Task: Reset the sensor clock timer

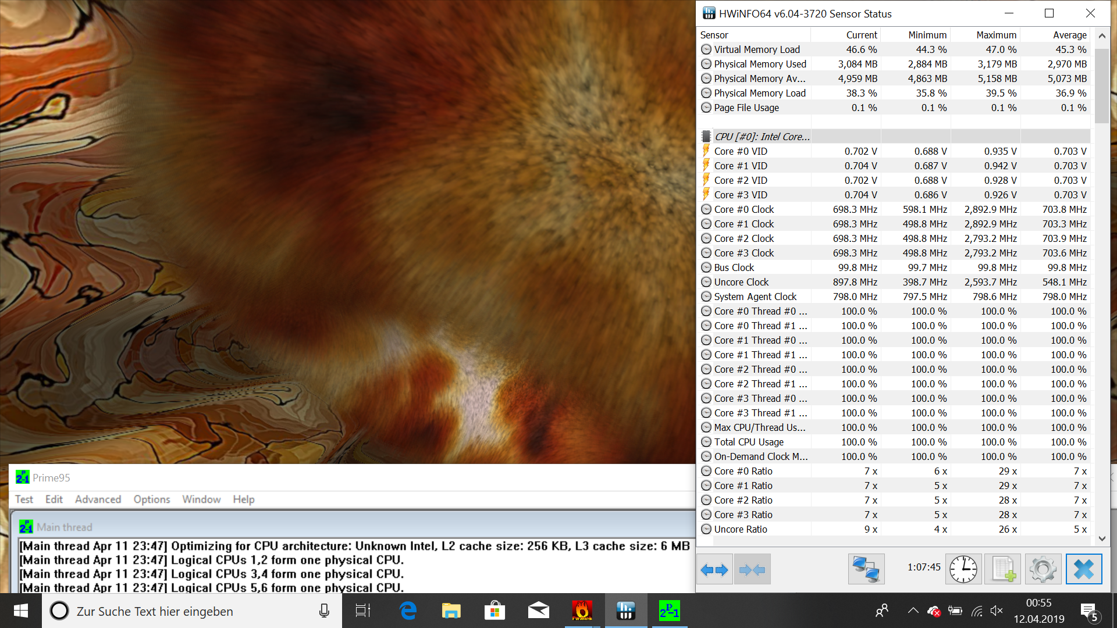Action: pyautogui.click(x=963, y=569)
